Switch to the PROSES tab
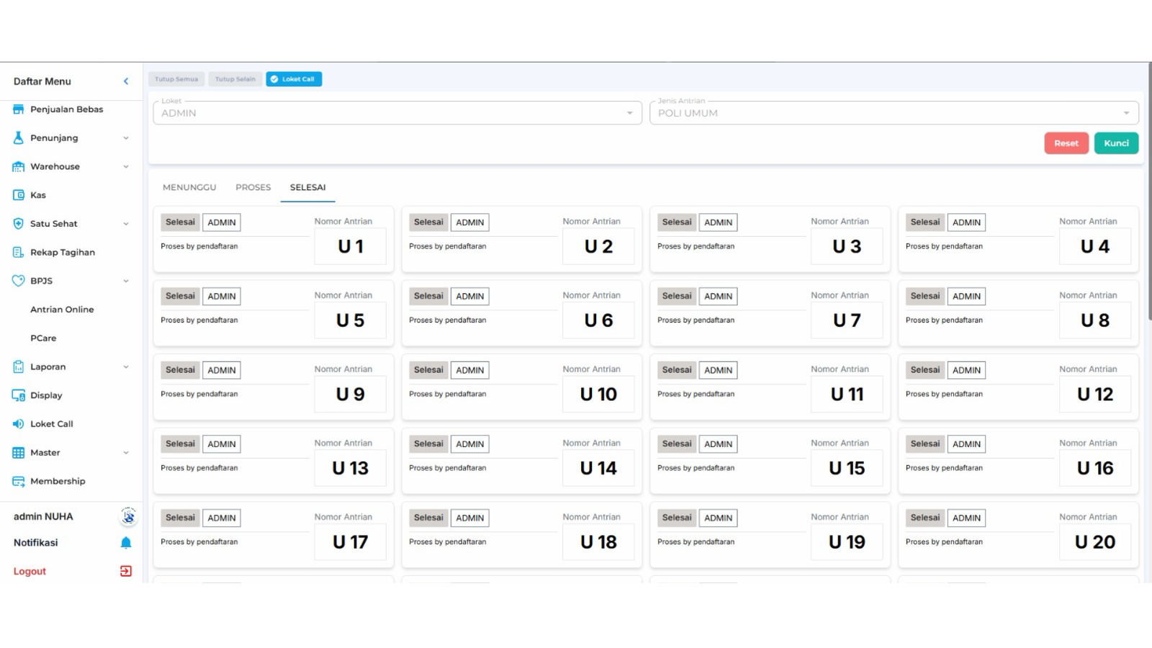 [253, 187]
